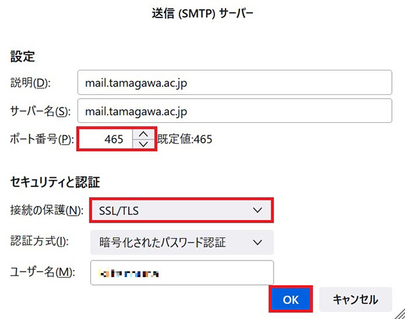Click the 既定値:465 default port text

[x=184, y=139]
